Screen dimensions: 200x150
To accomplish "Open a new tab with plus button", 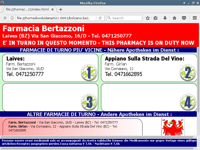I will tap(61, 9).
